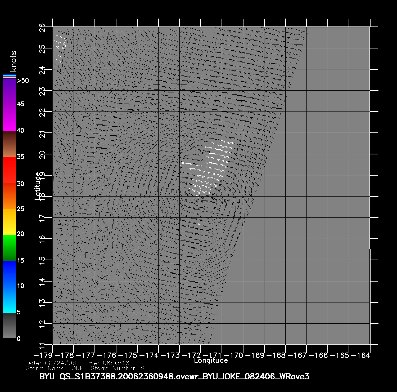The width and height of the screenshot is (397, 392).
Task: Click the "Longitude" axis title
Action: 211,360
